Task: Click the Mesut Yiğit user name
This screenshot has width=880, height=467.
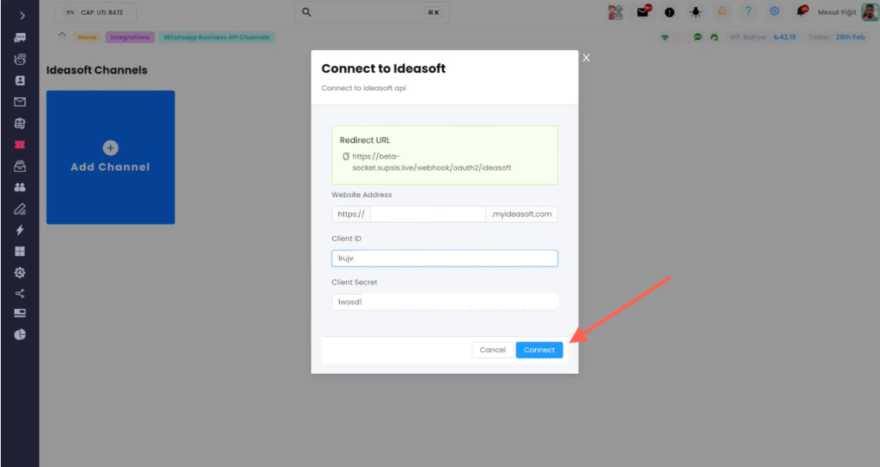Action: tap(837, 13)
